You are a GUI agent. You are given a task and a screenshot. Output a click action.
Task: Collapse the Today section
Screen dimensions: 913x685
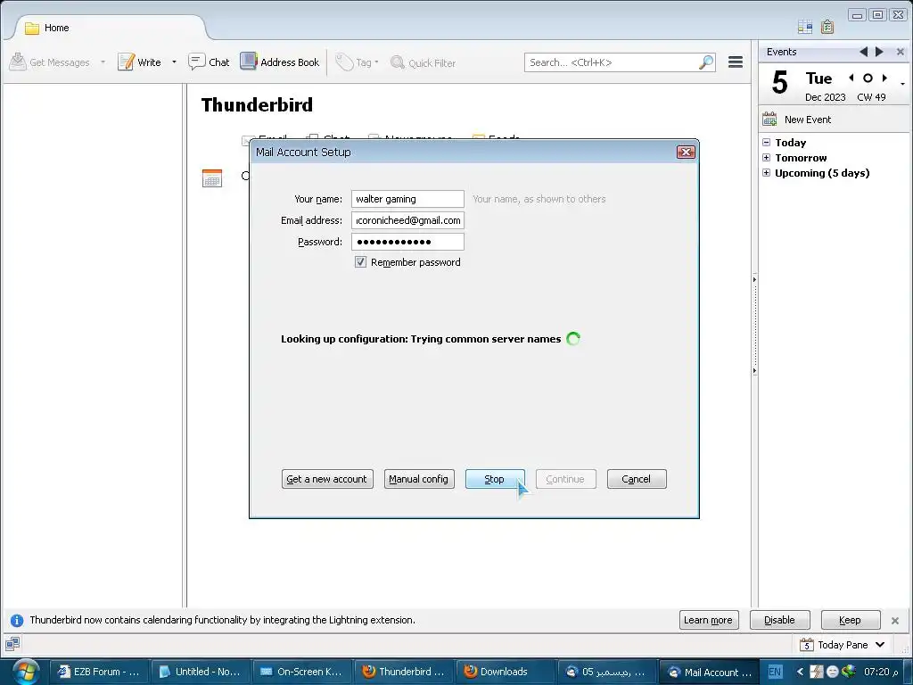point(766,142)
